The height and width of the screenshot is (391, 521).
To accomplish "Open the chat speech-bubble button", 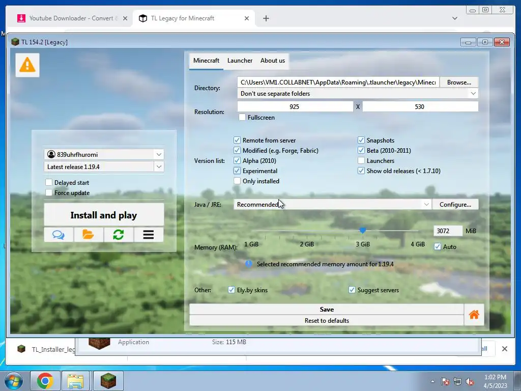I will coord(59,235).
